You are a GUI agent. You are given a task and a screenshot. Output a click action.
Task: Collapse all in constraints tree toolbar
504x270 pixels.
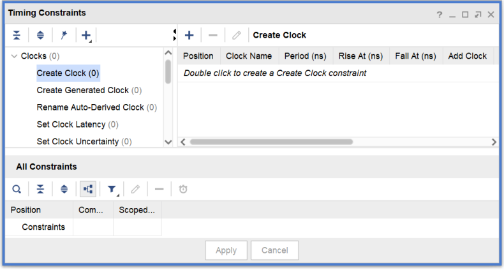[17, 35]
